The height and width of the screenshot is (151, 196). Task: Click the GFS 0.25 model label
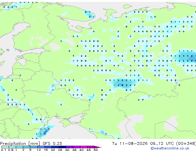click(52, 144)
